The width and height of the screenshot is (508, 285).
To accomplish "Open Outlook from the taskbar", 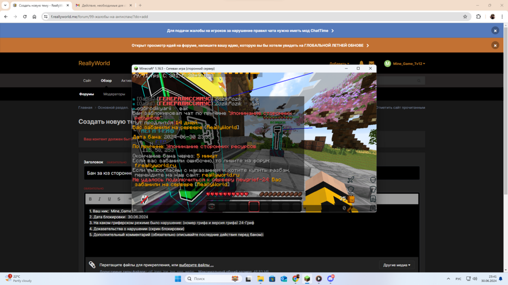I will pos(284,278).
